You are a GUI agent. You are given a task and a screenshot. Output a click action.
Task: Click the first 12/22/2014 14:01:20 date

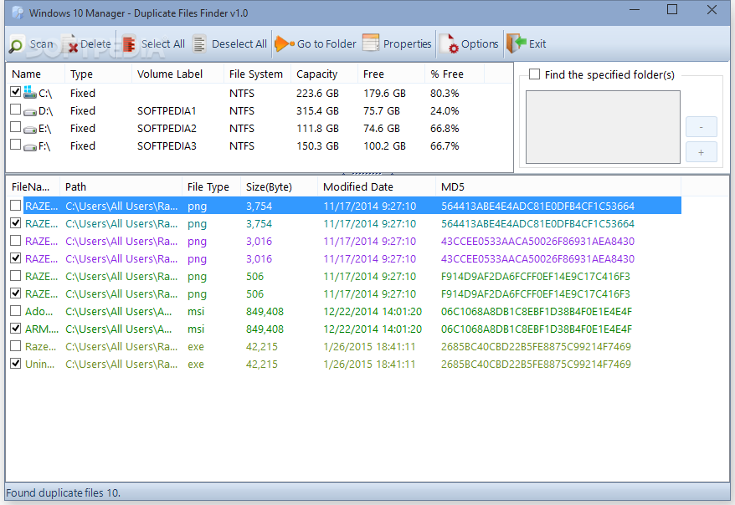373,311
